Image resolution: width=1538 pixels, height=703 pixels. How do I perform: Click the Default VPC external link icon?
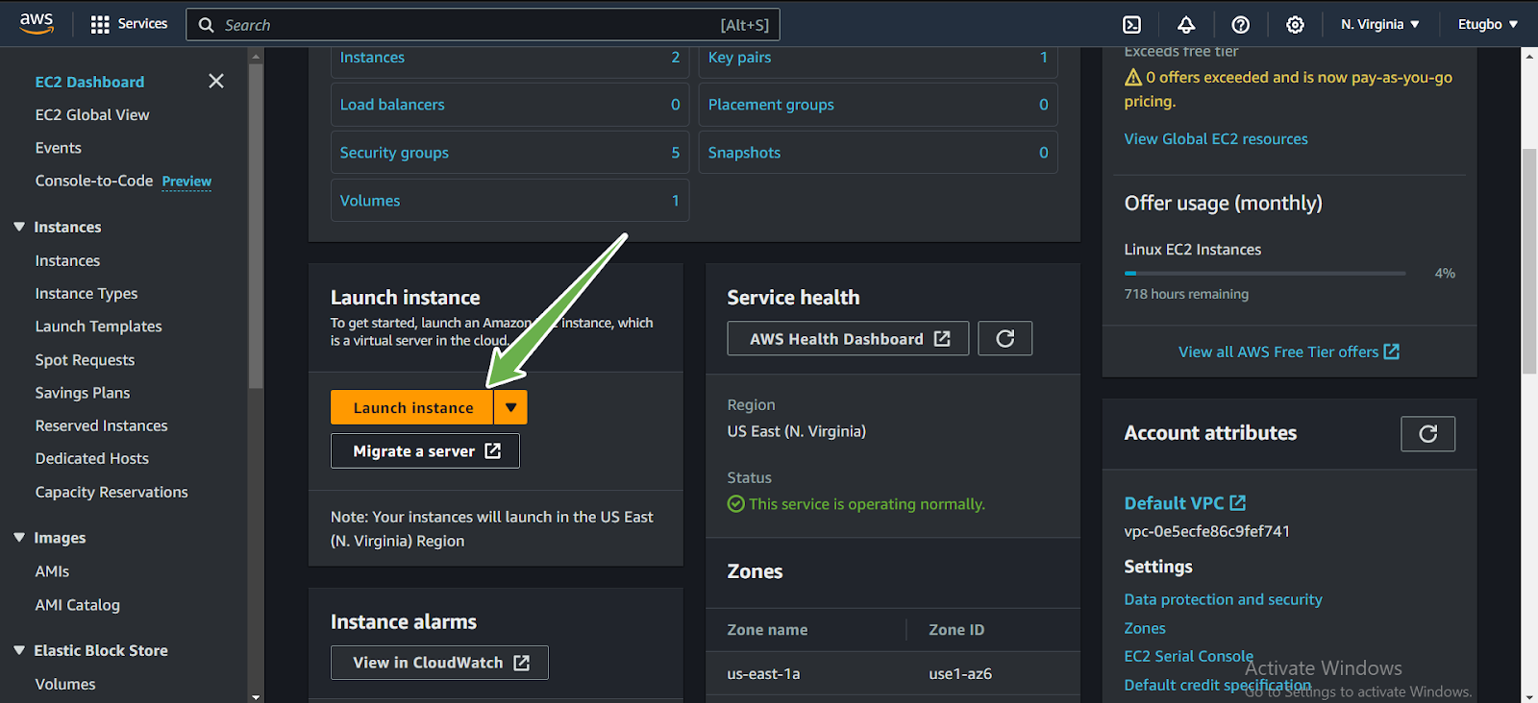pyautogui.click(x=1238, y=502)
